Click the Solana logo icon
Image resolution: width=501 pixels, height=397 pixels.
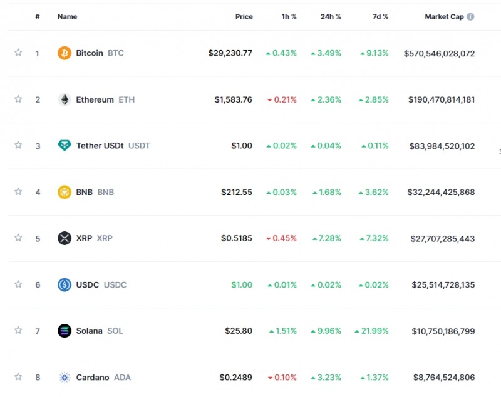[65, 331]
